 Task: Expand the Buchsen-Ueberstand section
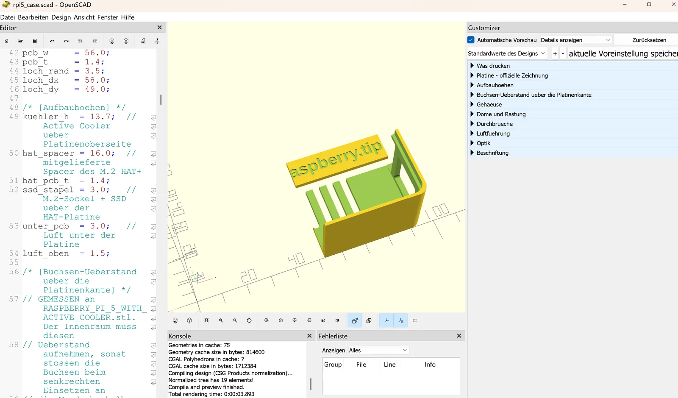pos(472,95)
